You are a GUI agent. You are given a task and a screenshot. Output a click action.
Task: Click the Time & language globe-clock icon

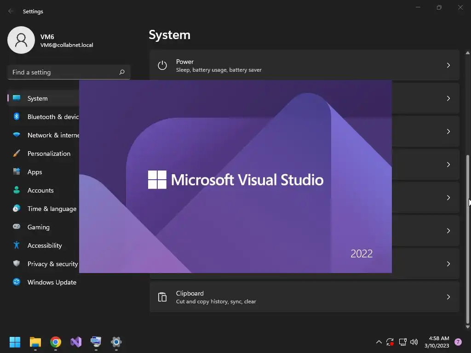[17, 208]
